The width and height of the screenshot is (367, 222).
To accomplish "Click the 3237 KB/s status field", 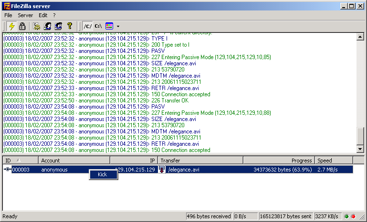I will pos(328,216).
